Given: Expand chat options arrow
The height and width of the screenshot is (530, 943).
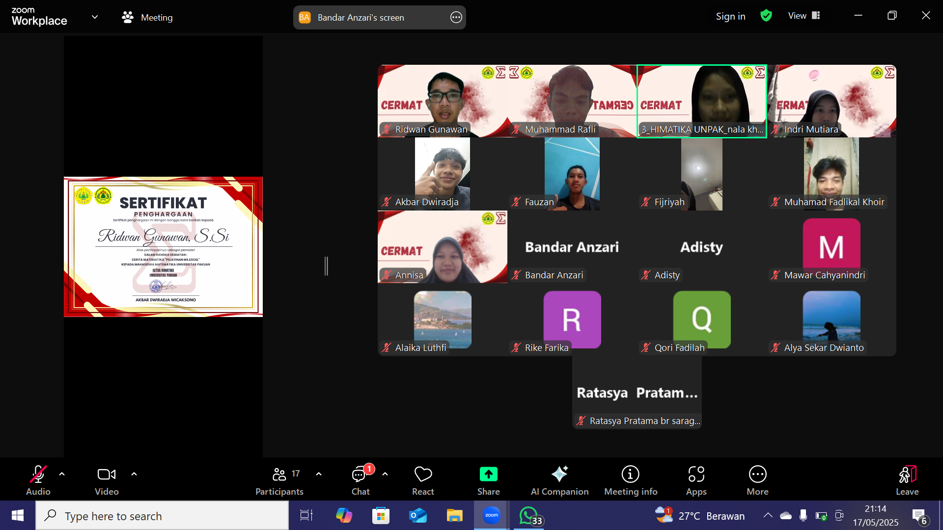Looking at the screenshot, I should click(x=385, y=474).
